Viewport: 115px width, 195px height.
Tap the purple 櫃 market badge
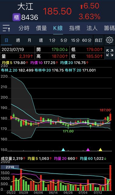point(16,17)
